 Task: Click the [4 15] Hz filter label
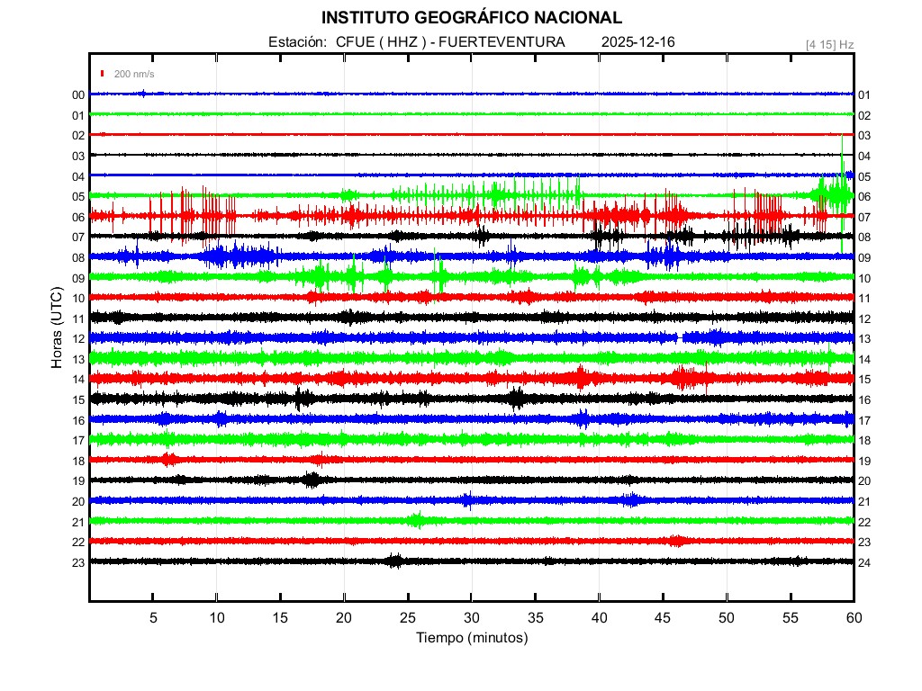829,44
